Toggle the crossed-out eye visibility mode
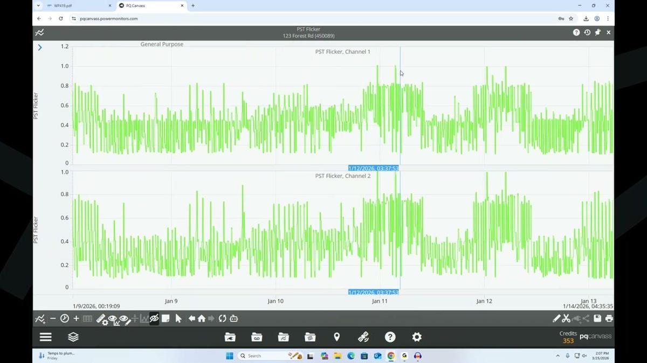Viewport: 647px width, 363px height. [x=154, y=318]
